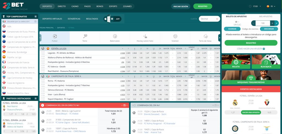
Task: Click the soccer ball beside Shinnik (Yaroslavl) match
Action: (x=134, y=113)
